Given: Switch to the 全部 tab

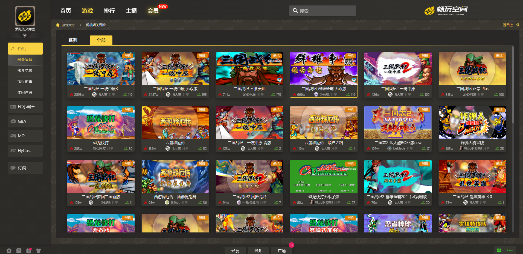Looking at the screenshot, I should (101, 40).
